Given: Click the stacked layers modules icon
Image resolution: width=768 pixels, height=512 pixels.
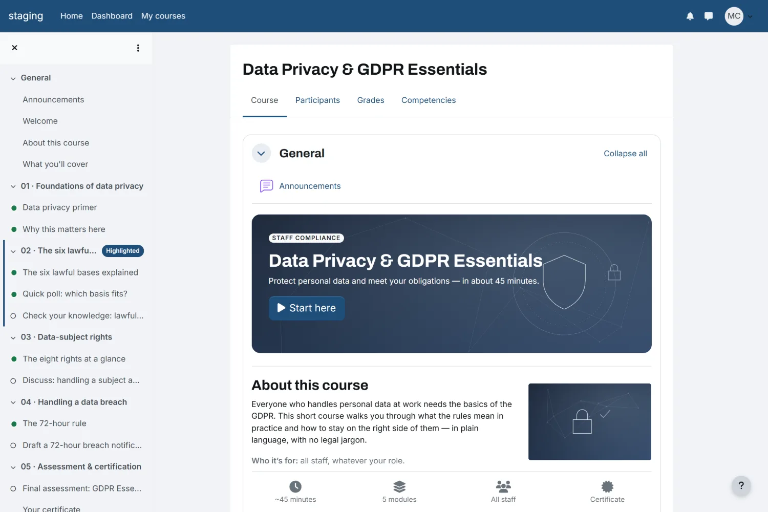Looking at the screenshot, I should point(399,486).
